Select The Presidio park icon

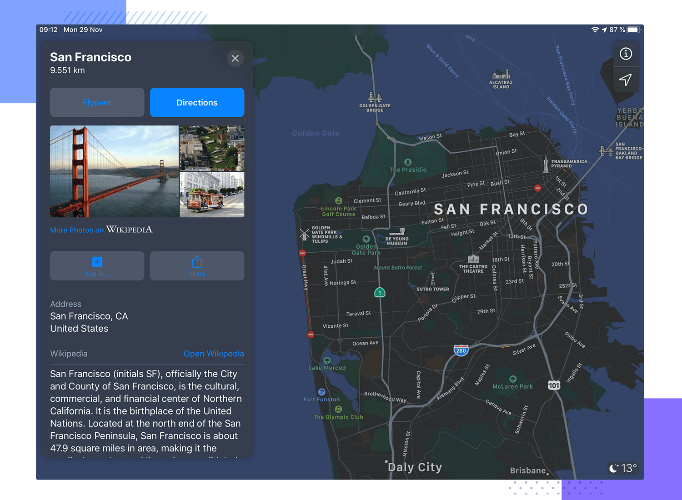[x=408, y=162]
